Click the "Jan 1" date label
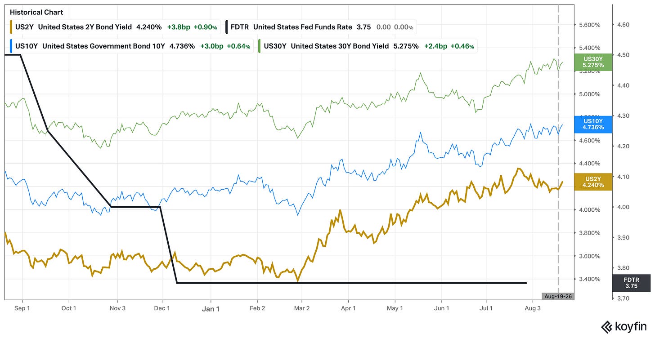655x338 pixels. pos(210,308)
